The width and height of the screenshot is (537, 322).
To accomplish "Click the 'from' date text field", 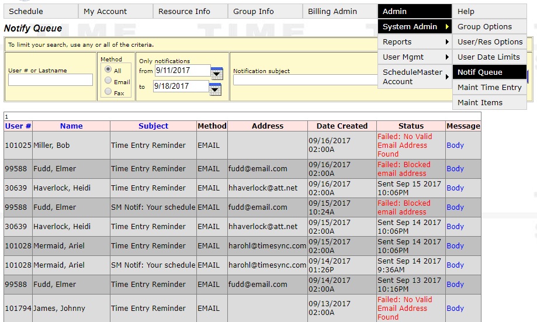I will click(182, 71).
